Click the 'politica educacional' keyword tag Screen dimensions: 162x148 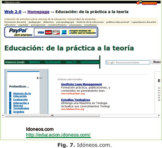117,22
